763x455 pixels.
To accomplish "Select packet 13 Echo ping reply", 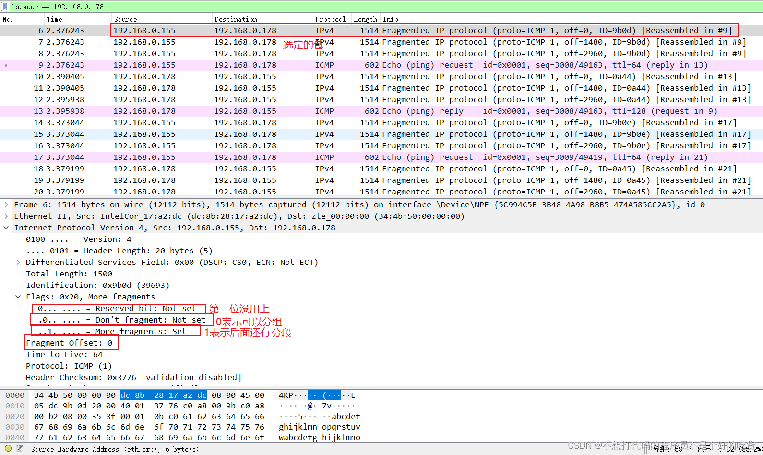I will point(381,111).
